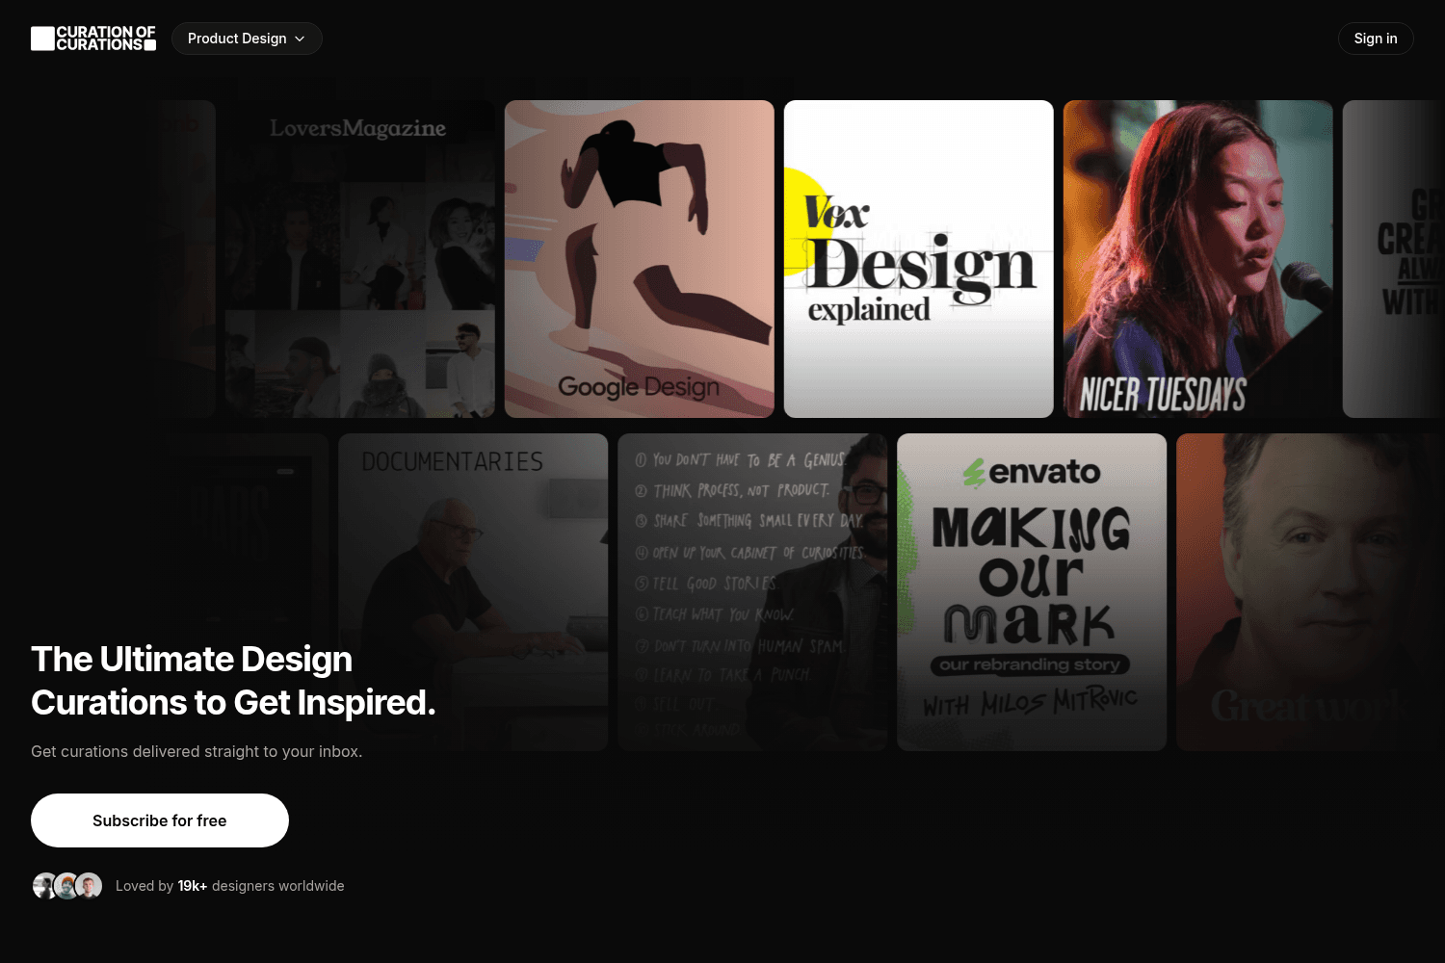Open the LoversMagazine curation card
The width and height of the screenshot is (1445, 963).
click(360, 259)
